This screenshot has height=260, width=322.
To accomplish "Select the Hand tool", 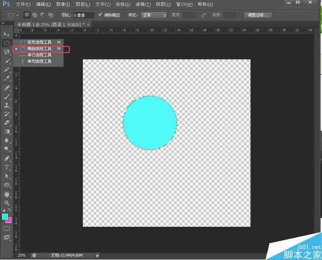I will (8, 194).
